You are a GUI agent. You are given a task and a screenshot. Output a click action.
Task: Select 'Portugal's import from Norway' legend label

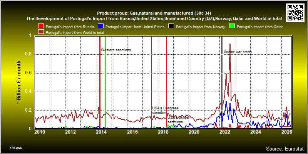200,27
